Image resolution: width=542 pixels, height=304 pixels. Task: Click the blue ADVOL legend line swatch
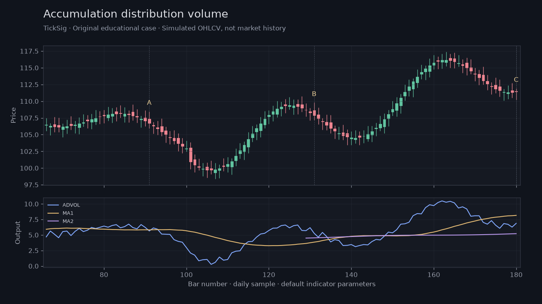[x=53, y=205]
